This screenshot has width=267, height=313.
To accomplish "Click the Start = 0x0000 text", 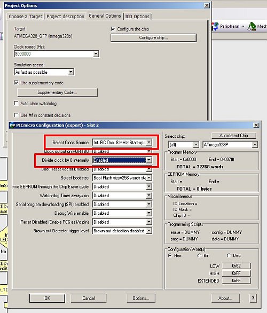I will pyautogui.click(x=183, y=159).
